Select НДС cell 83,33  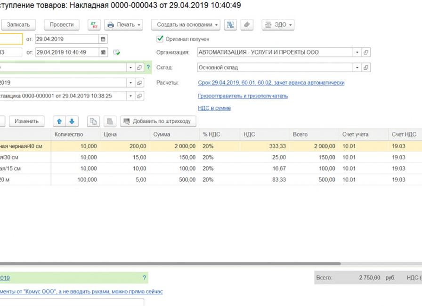point(265,180)
